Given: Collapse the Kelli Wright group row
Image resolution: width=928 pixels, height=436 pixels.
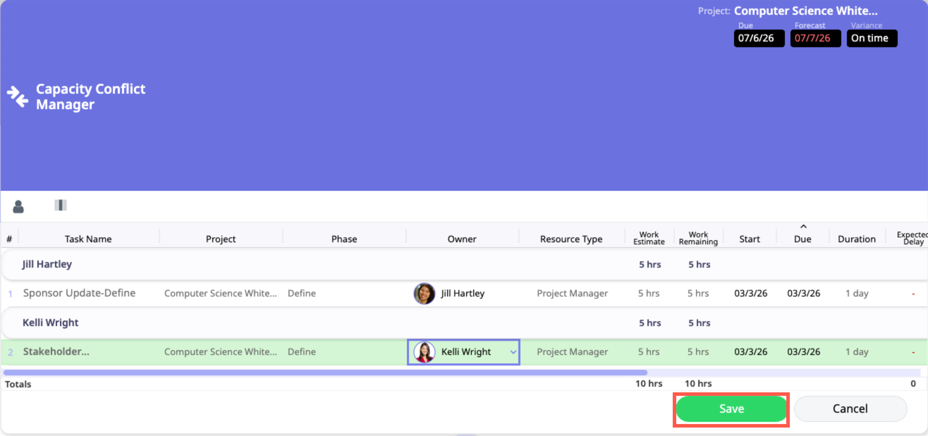Looking at the screenshot, I should click(x=50, y=323).
